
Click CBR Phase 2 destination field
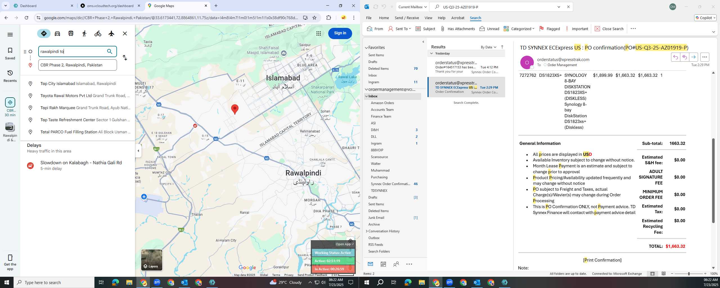pos(78,65)
